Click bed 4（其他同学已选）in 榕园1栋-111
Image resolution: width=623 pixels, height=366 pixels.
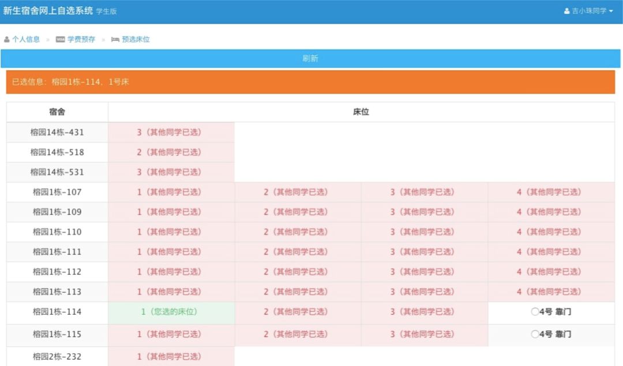(551, 252)
